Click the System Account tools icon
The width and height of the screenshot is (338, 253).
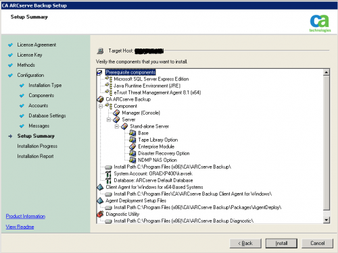pyautogui.click(x=108, y=173)
